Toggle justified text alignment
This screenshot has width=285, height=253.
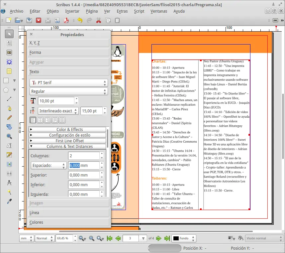(x=55, y=120)
